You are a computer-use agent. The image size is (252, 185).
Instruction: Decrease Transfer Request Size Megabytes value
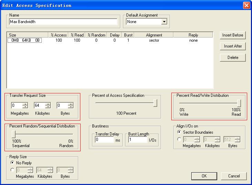[x=25, y=107]
